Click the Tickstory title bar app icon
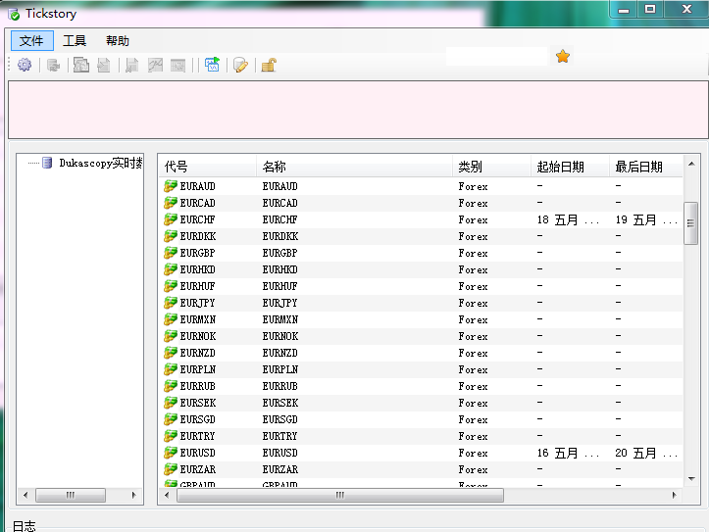The width and height of the screenshot is (709, 532). coord(14,15)
